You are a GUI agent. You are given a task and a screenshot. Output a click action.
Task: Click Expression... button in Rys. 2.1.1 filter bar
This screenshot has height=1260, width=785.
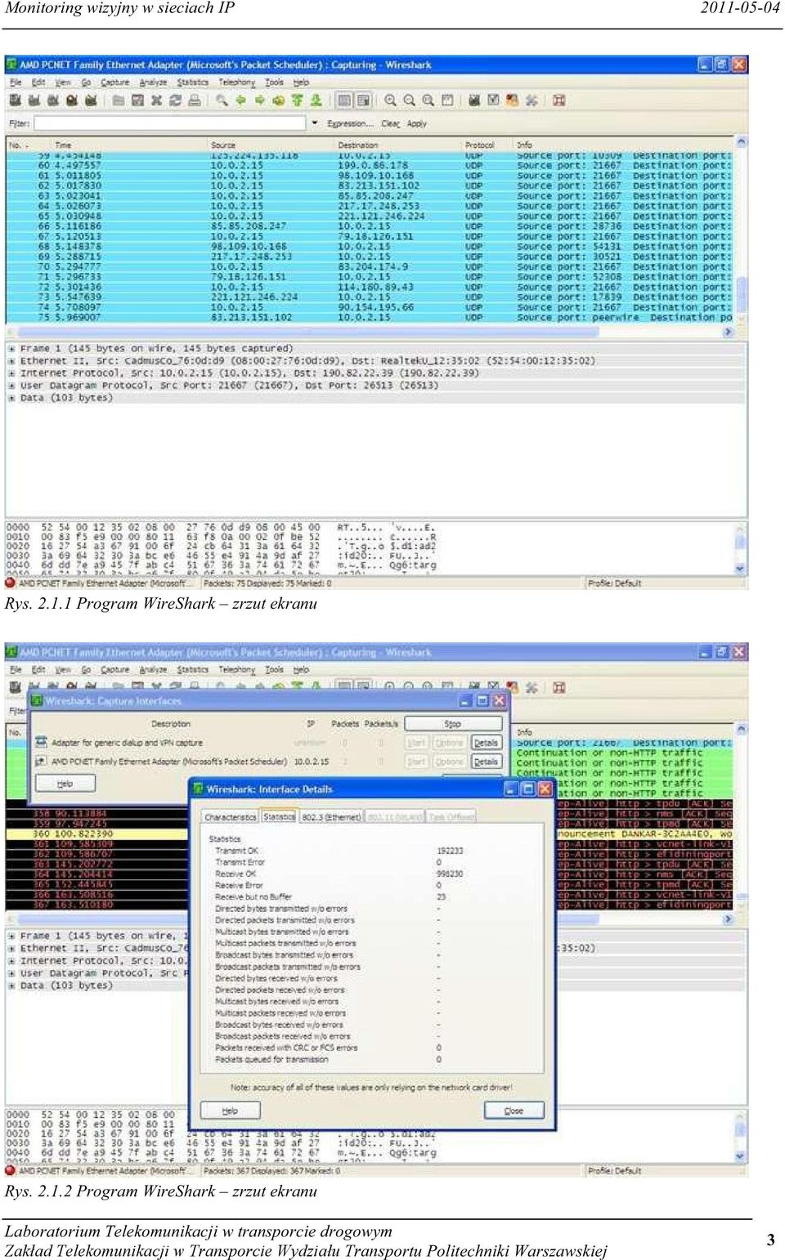coord(351,124)
